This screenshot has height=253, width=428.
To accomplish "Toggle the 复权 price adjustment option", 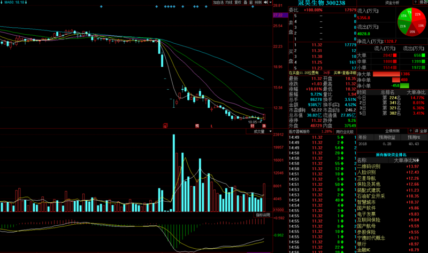I will tap(239, 3).
